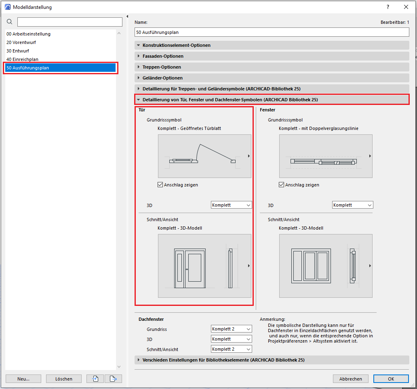Image resolution: width=417 pixels, height=389 pixels.
Task: Click the OK button
Action: tap(391, 379)
